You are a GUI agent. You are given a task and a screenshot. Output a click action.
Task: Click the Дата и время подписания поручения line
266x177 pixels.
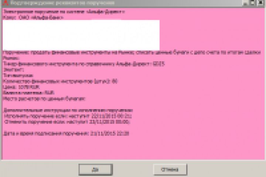pos(66,133)
